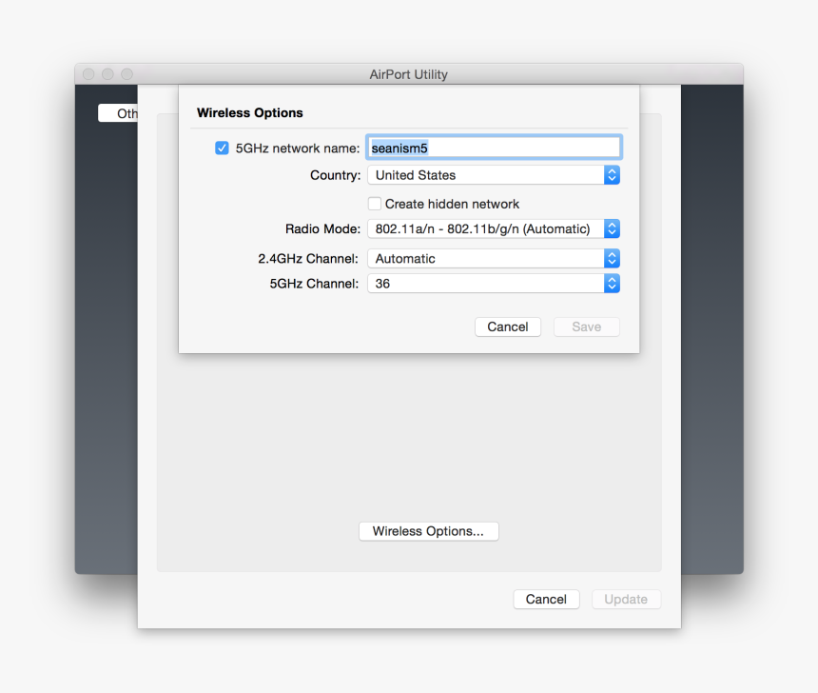Uncheck the 5GHz network name checkbox

pyautogui.click(x=222, y=148)
